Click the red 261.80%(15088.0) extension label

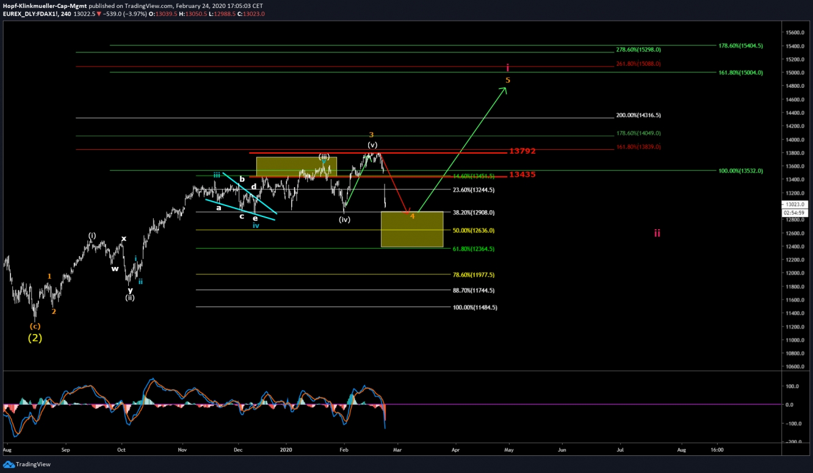click(638, 63)
